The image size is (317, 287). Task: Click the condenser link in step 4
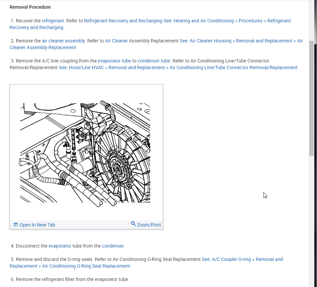113,246
